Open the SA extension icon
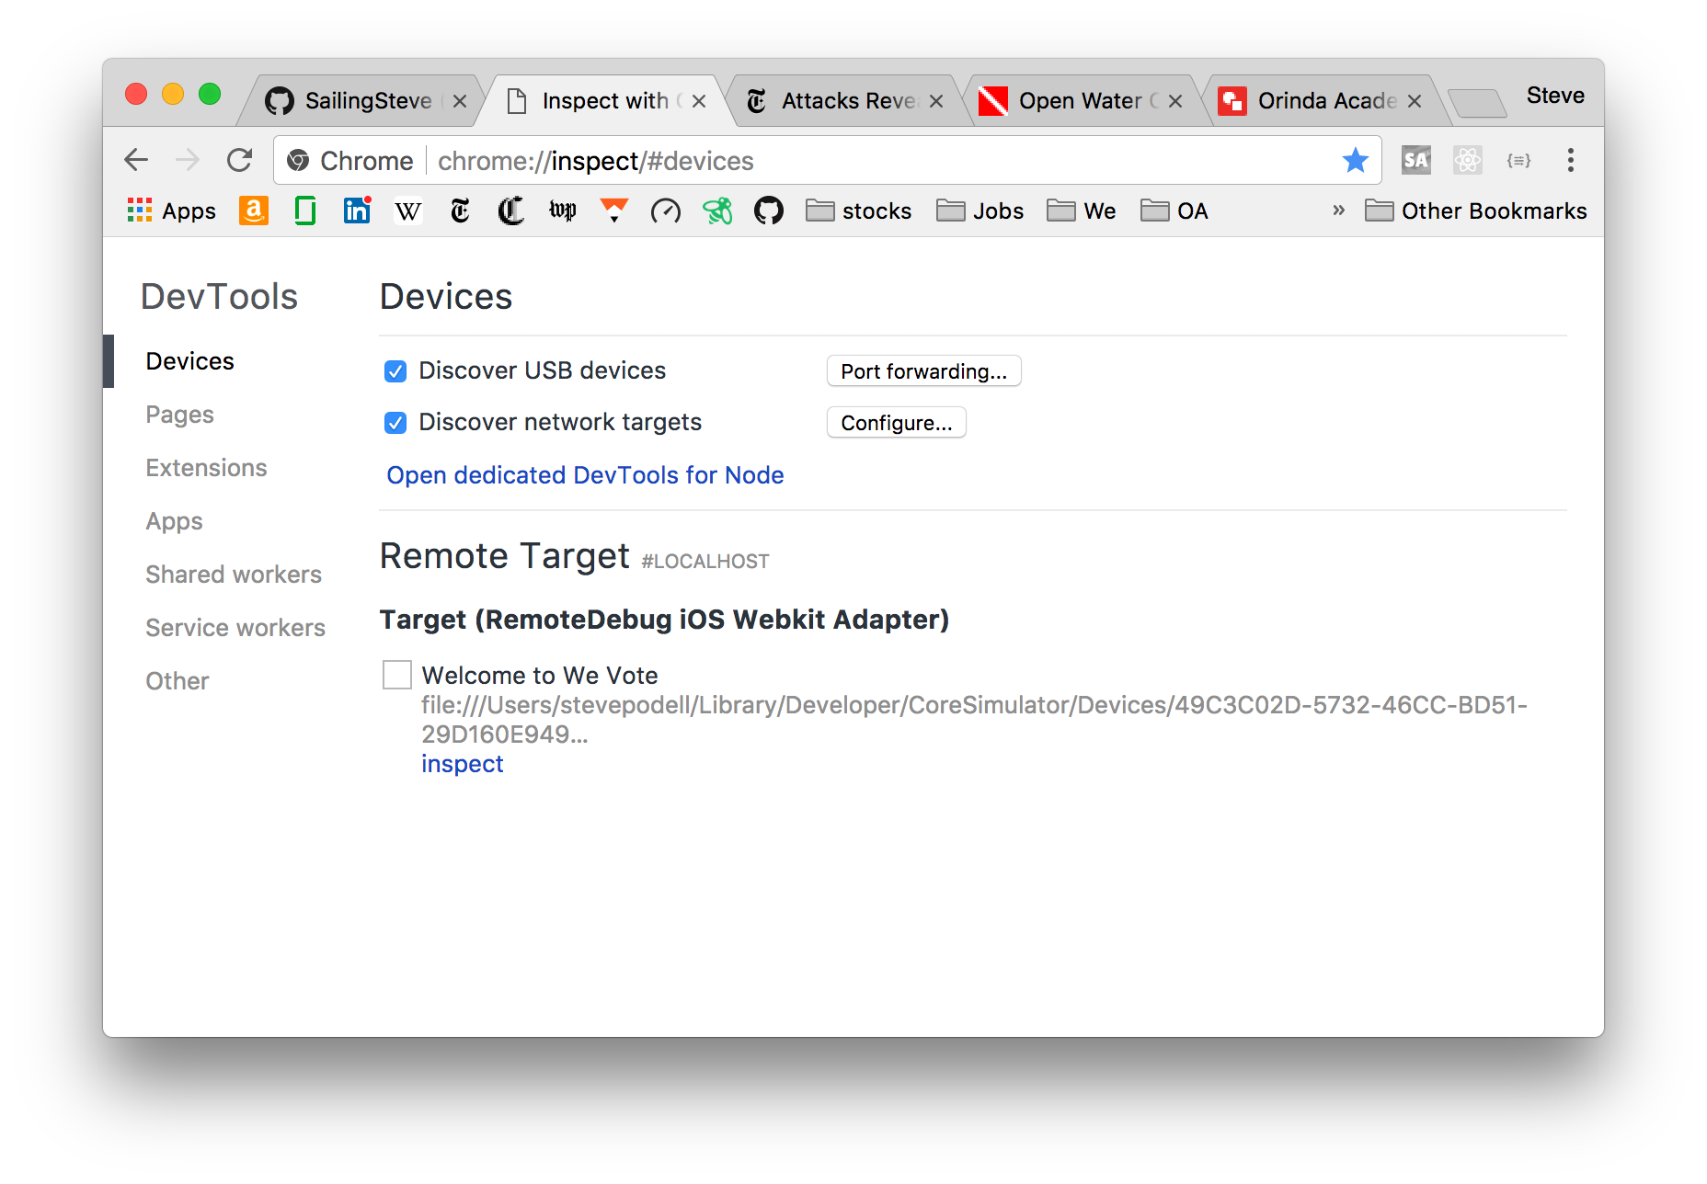This screenshot has height=1184, width=1707. tap(1416, 160)
